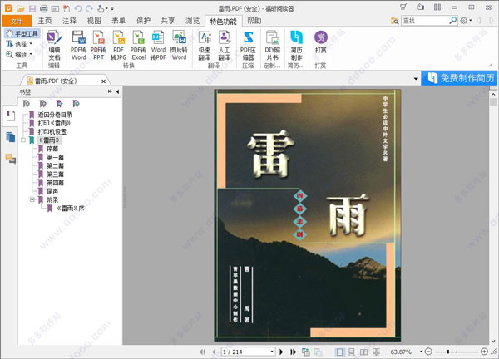
Task: Open the 文件 file menu
Action: 17,21
